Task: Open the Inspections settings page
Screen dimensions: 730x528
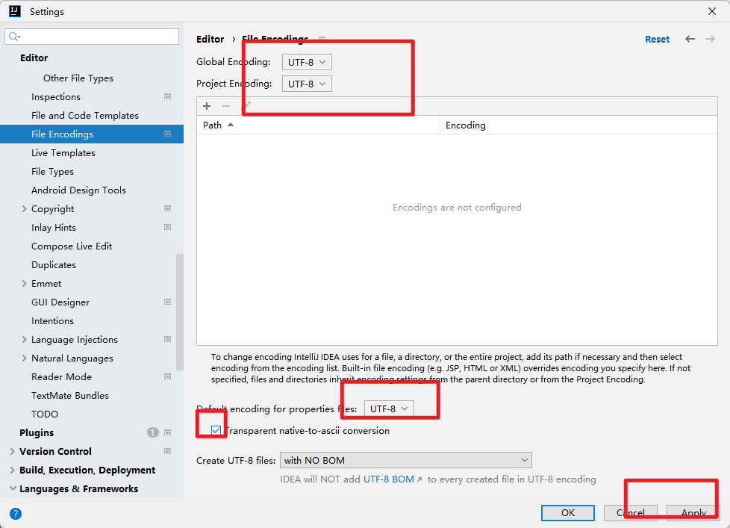Action: pyautogui.click(x=56, y=97)
